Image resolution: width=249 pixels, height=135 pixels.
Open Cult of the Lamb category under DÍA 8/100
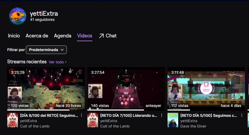35,126
